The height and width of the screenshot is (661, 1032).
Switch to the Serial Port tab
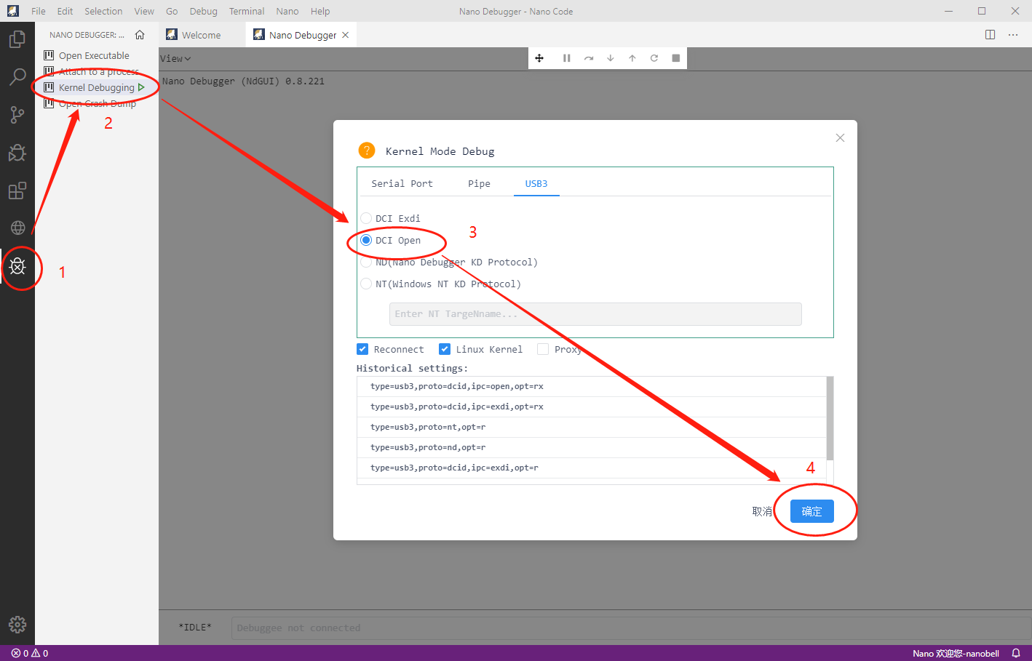click(x=402, y=183)
